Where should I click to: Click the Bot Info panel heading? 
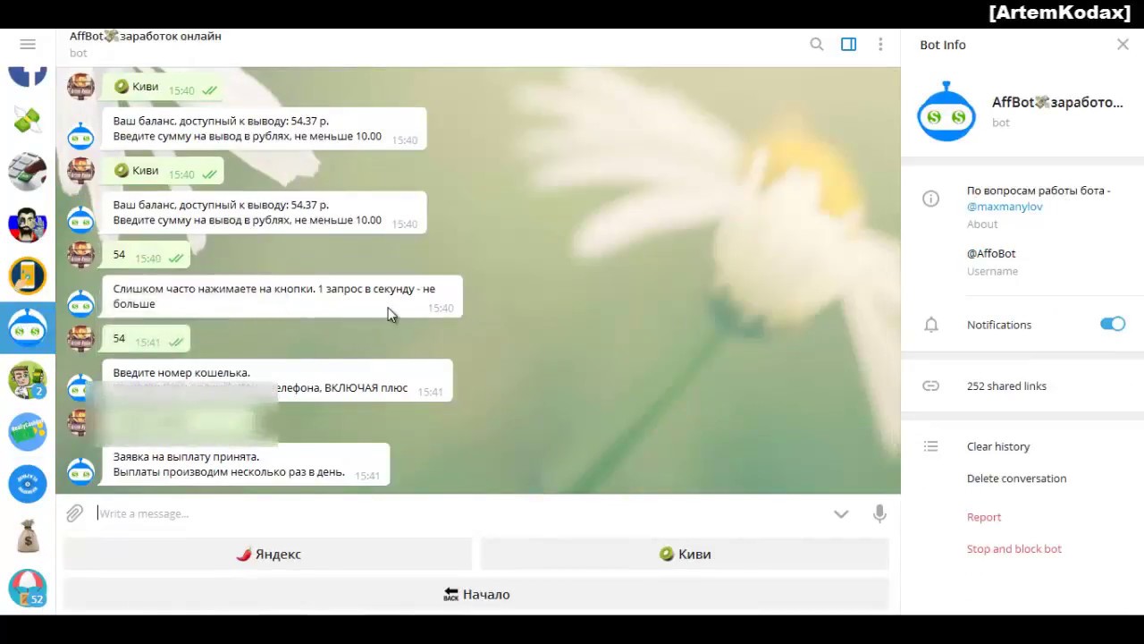pyautogui.click(x=943, y=45)
